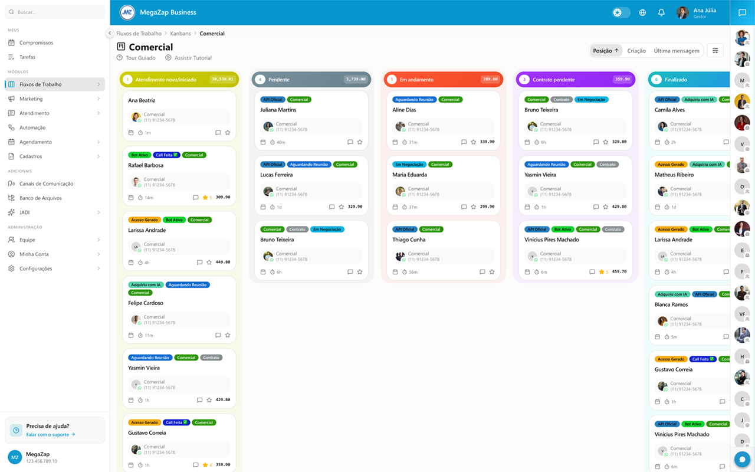755x472 pixels.
Task: Open Automação in sidebar
Action: [x=55, y=127]
